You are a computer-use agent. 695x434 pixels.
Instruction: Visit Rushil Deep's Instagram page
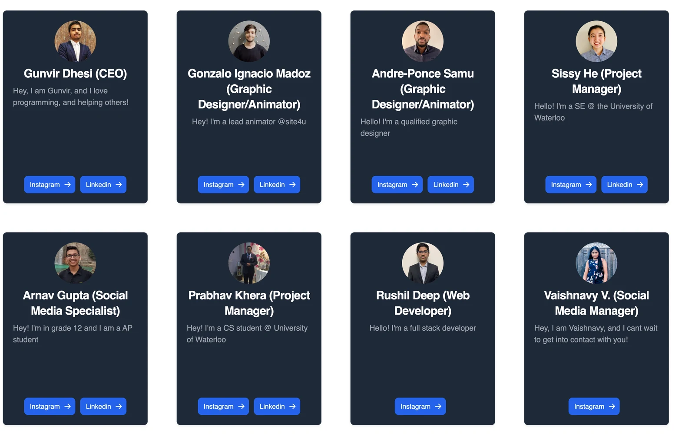coord(420,406)
